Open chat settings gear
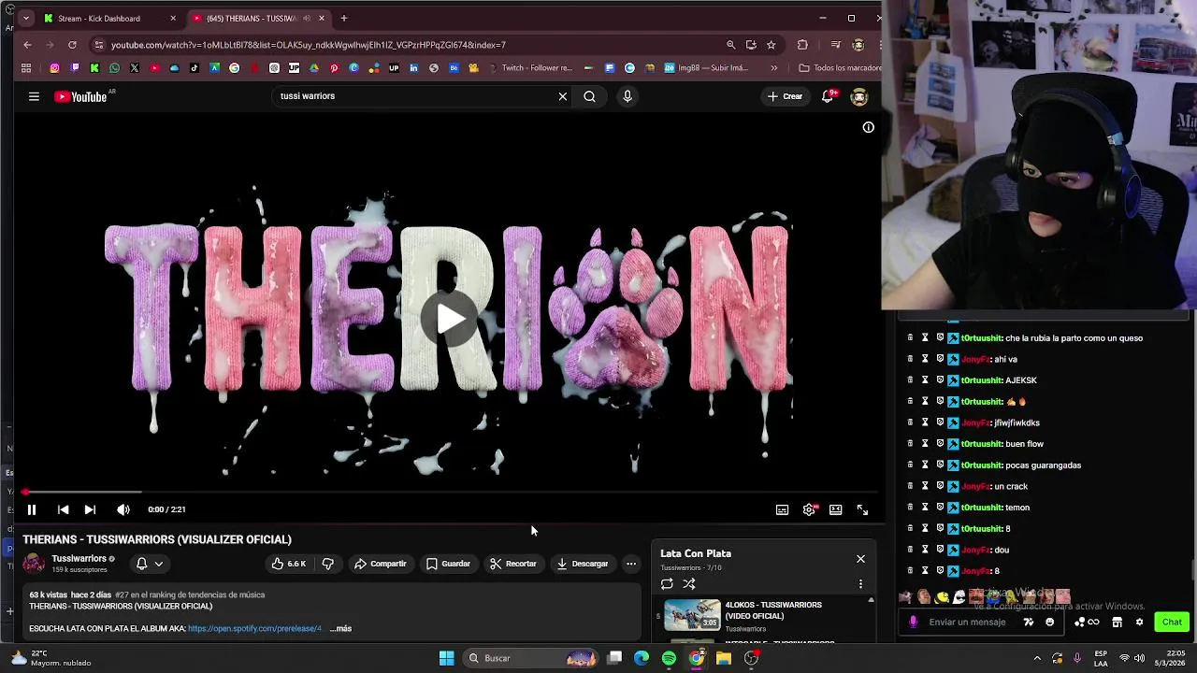Image resolution: width=1197 pixels, height=673 pixels. point(1139,622)
